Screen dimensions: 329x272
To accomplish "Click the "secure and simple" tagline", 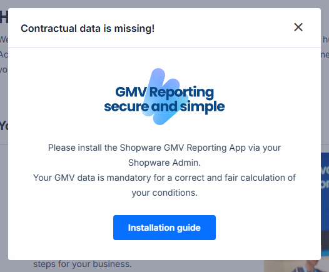I will 164,107.
